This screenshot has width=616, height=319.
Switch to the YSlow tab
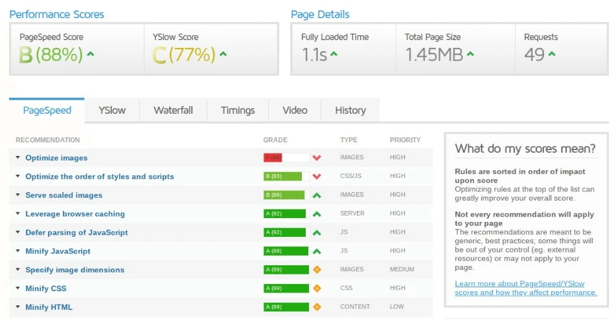112,110
